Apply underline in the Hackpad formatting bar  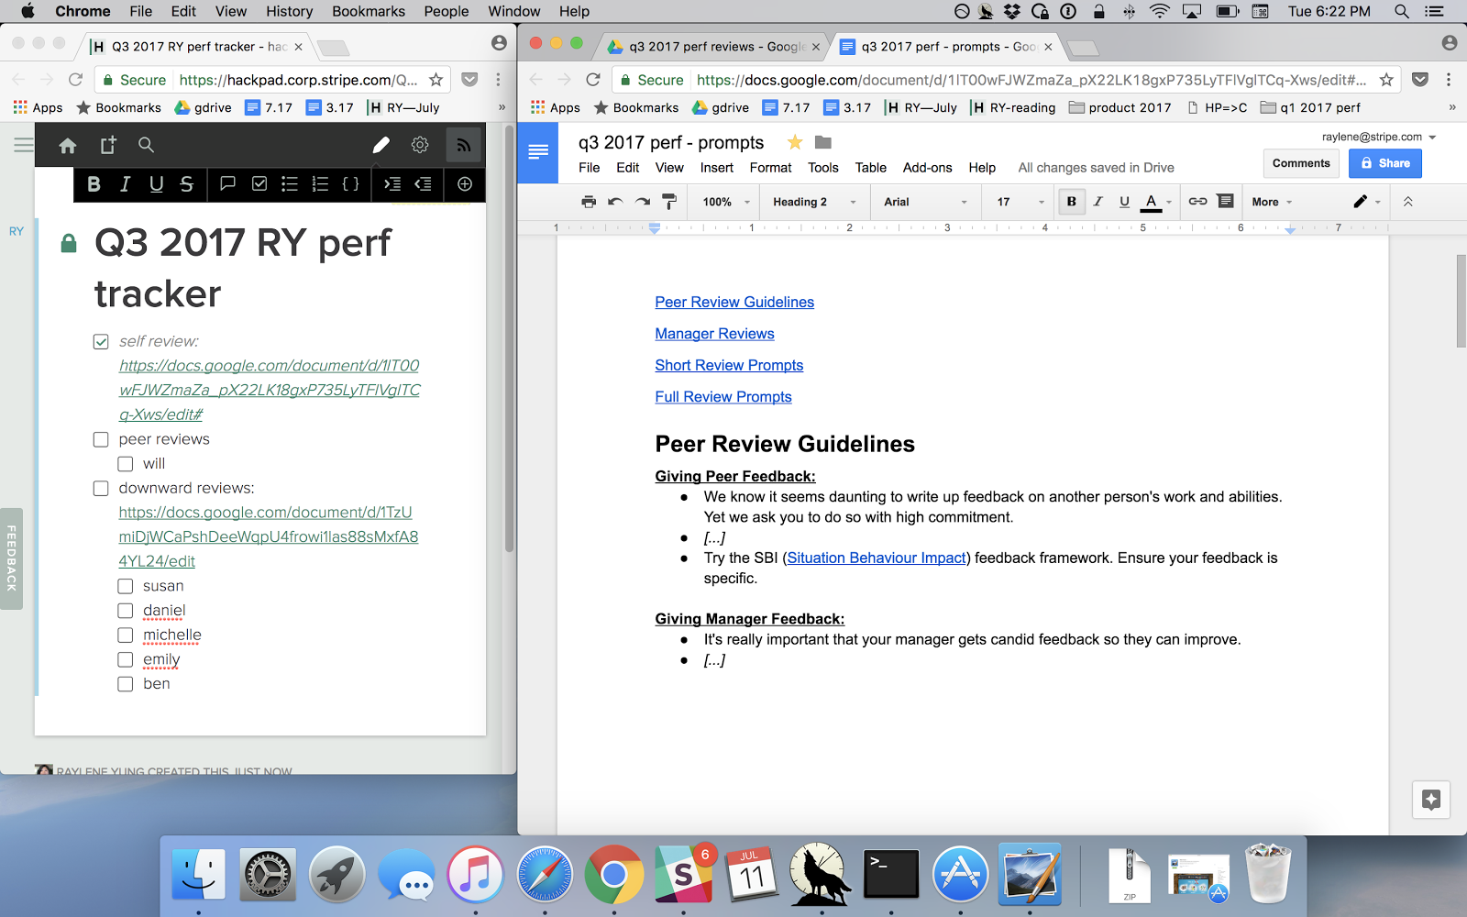(156, 184)
